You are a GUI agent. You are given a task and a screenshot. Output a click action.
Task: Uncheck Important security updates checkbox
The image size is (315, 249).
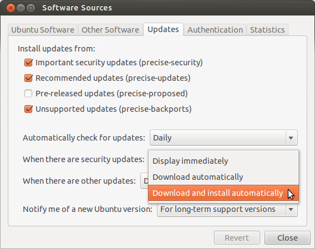pyautogui.click(x=28, y=63)
